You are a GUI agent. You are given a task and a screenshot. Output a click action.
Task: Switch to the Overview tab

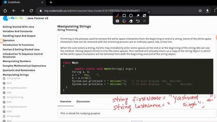65,102
